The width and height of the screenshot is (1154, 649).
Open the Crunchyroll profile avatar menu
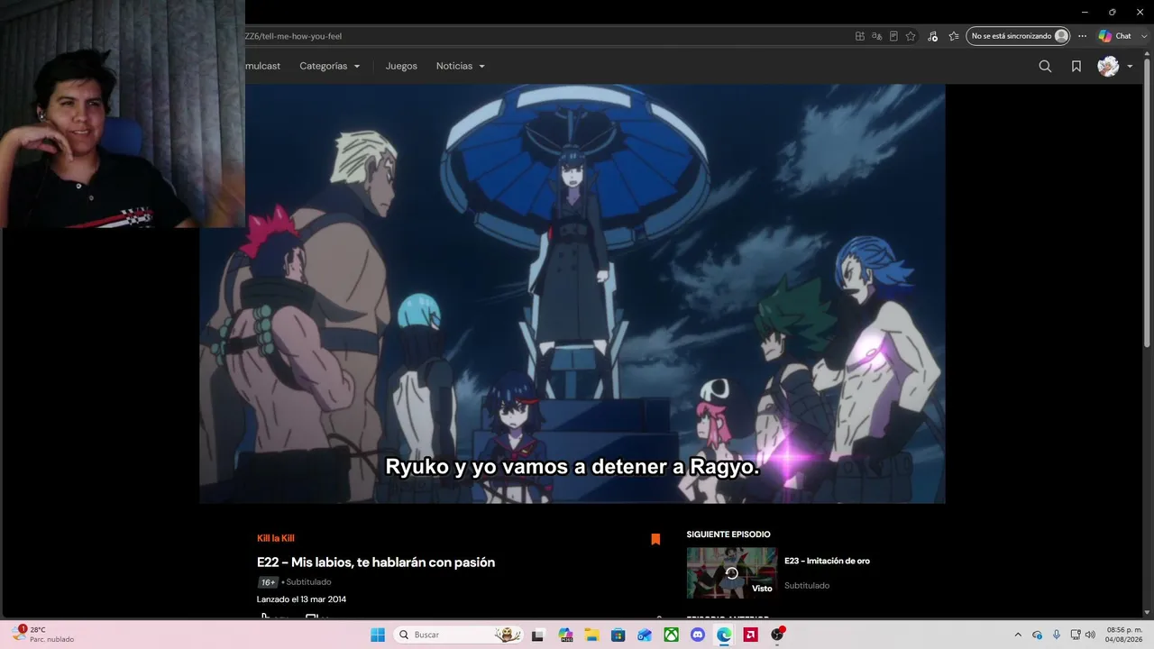(x=1108, y=66)
